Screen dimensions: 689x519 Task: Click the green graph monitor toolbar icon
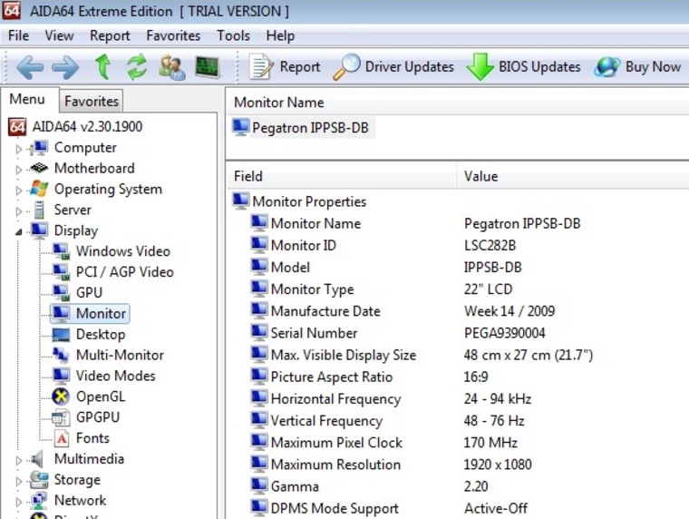(207, 67)
